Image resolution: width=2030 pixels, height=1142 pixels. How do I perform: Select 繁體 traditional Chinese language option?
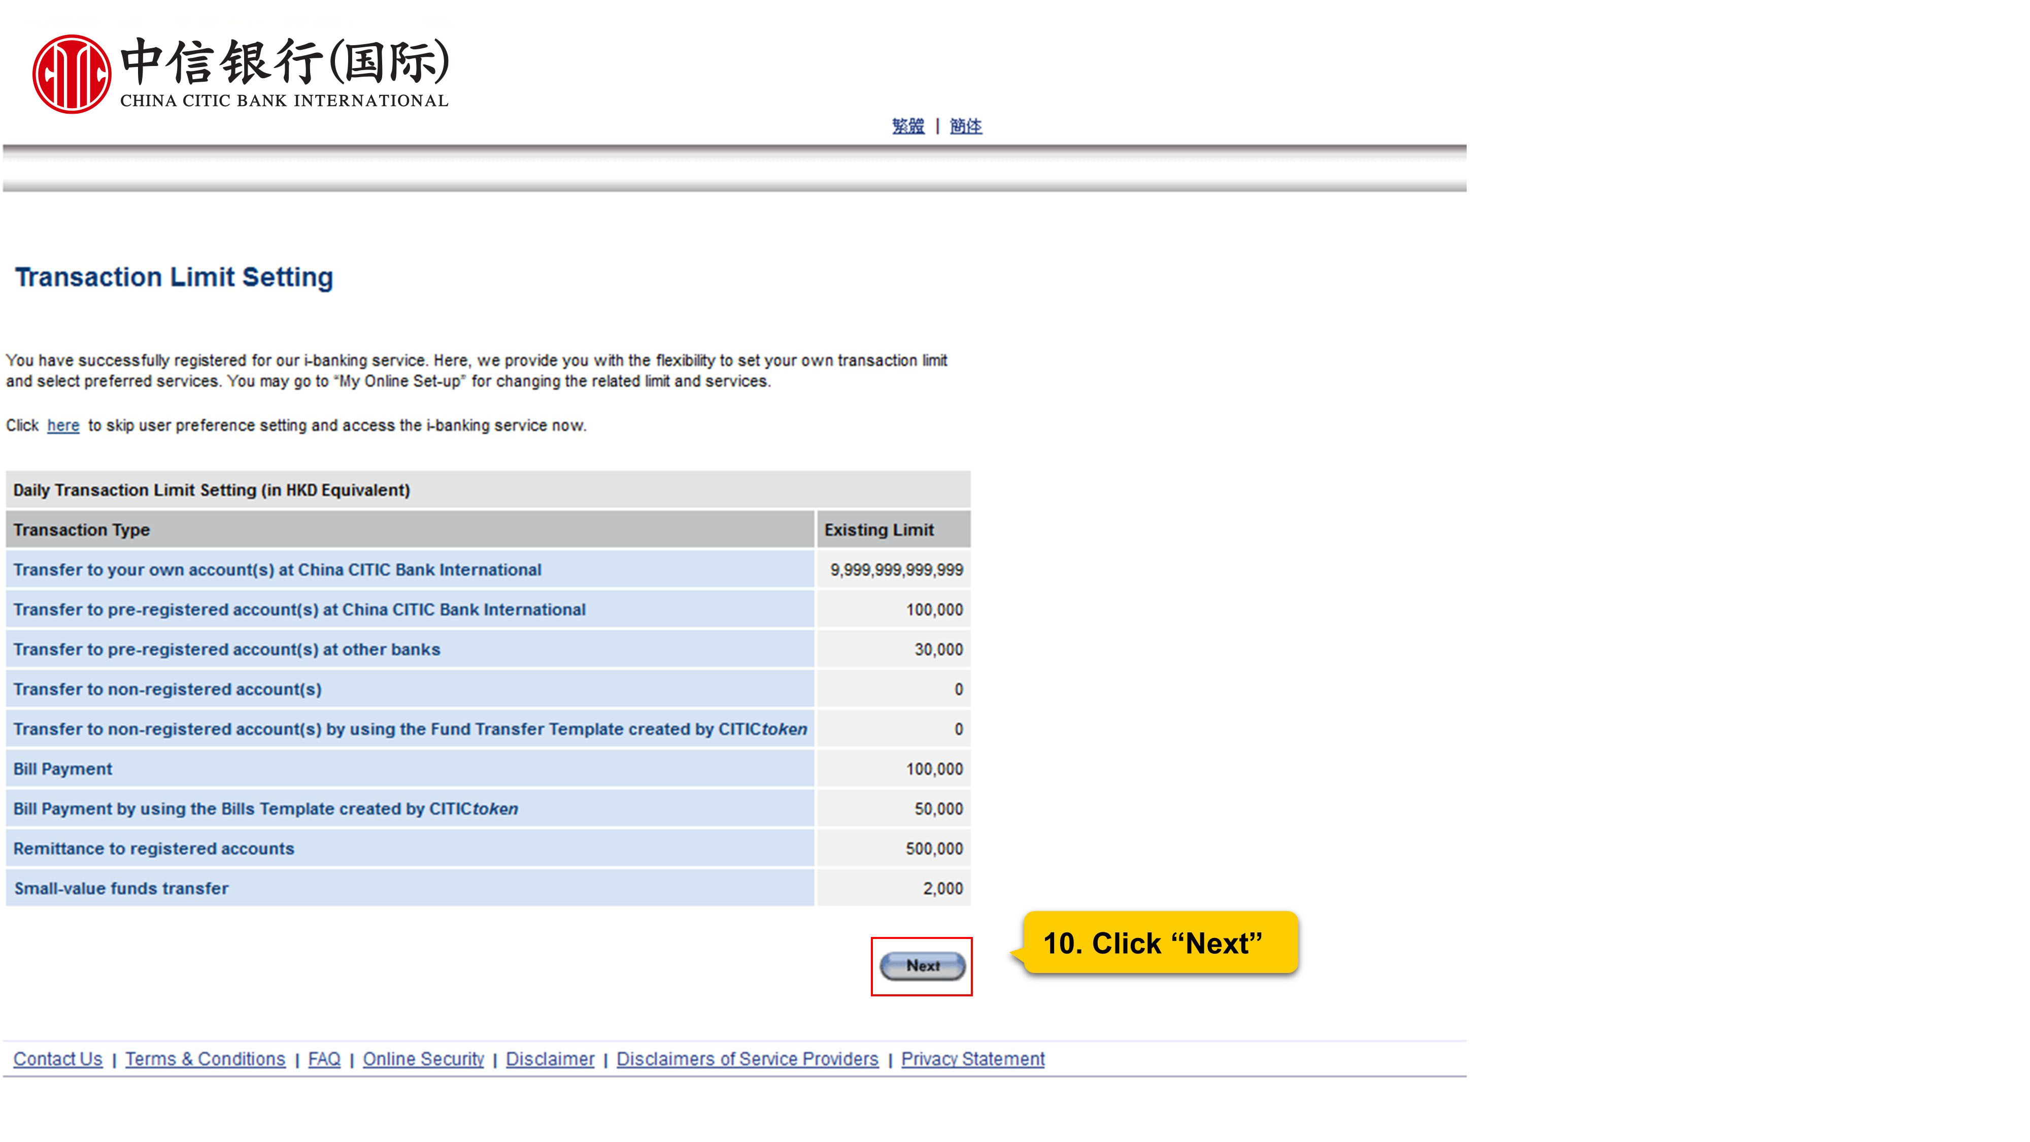coord(907,124)
